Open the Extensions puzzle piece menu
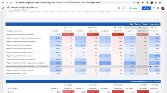 [x=156, y=3]
